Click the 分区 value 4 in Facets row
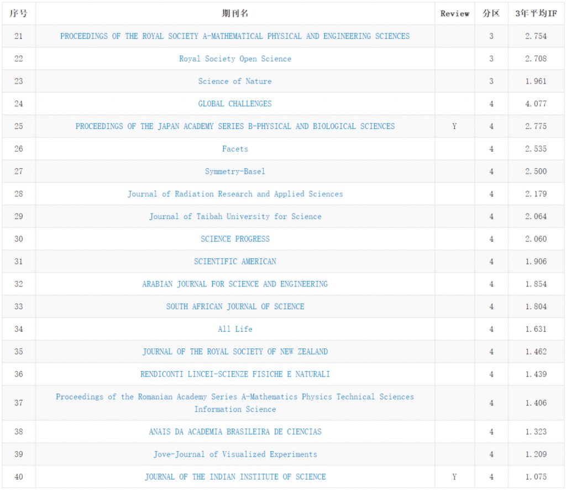 pyautogui.click(x=491, y=149)
